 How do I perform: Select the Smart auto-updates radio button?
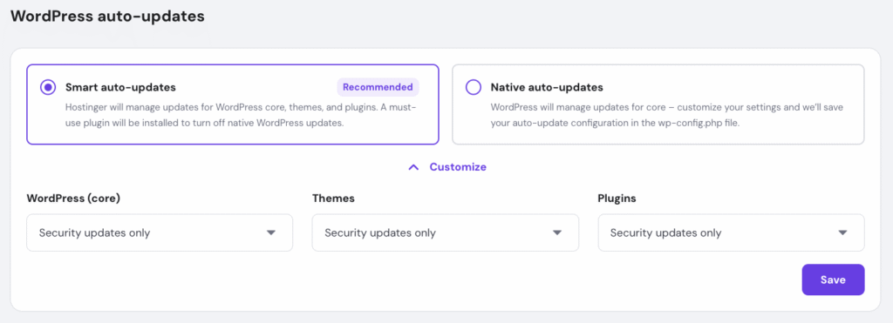[x=48, y=88]
